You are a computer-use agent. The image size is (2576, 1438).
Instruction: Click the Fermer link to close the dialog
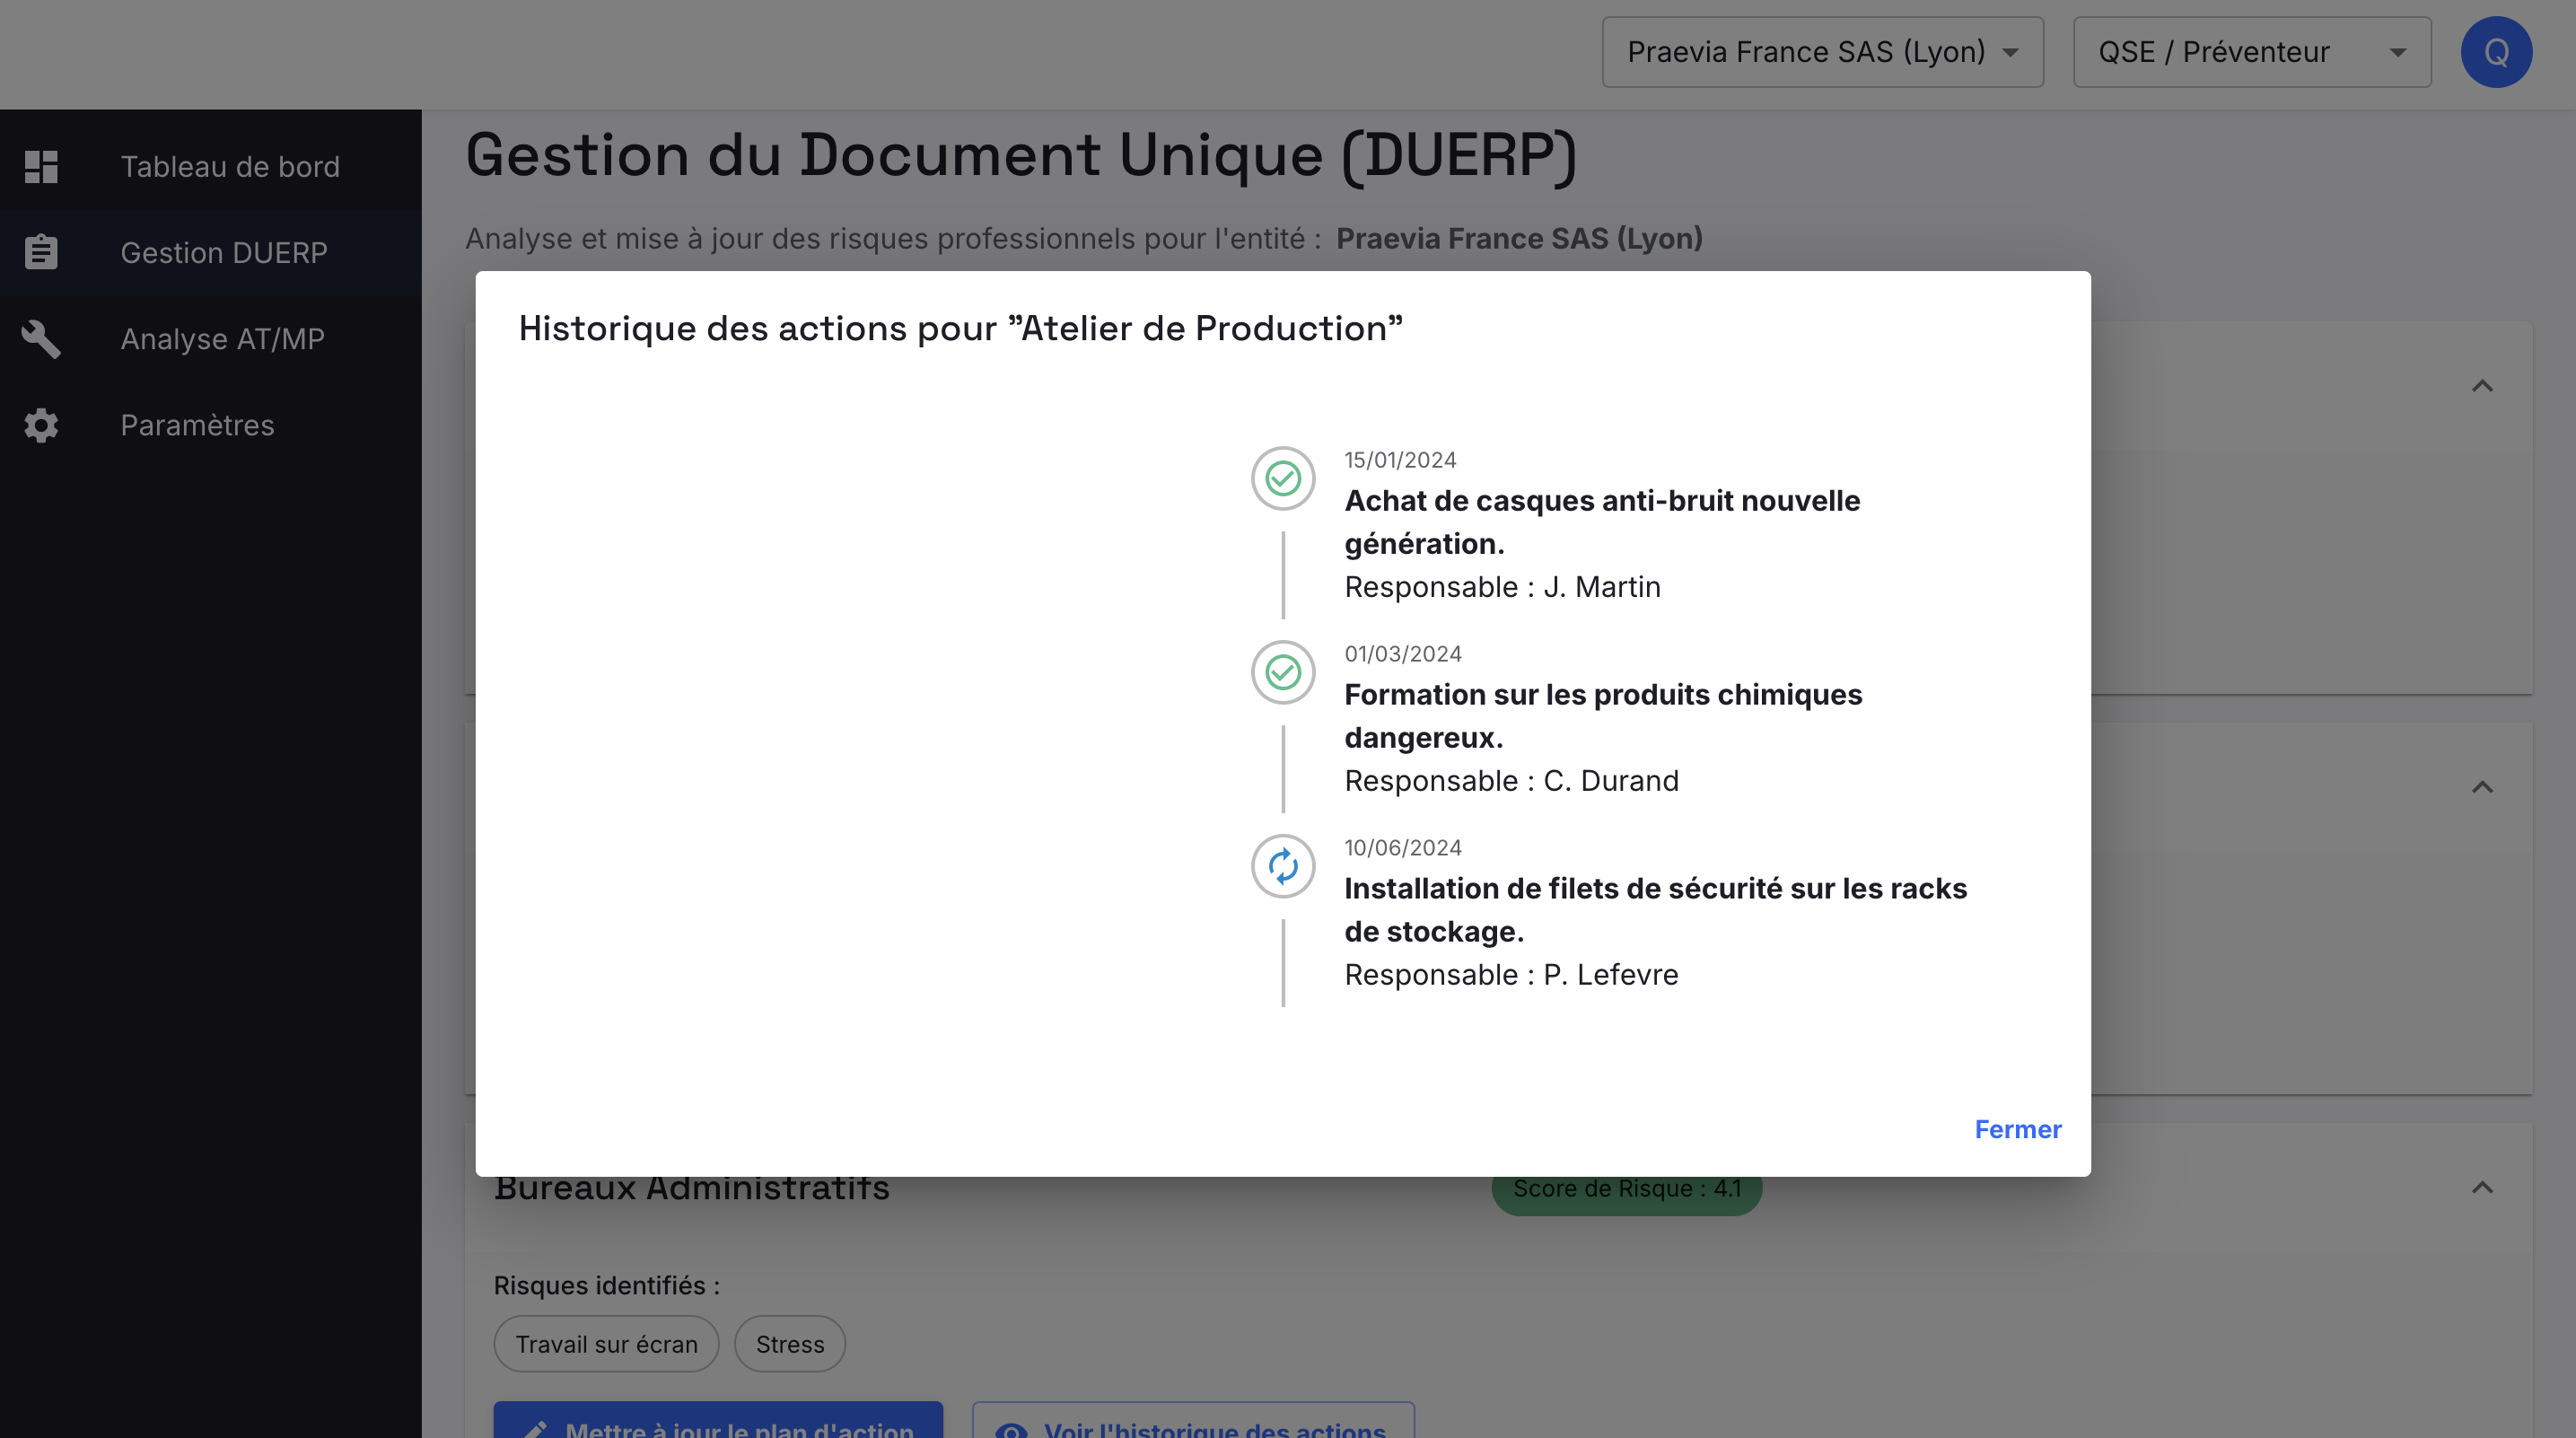[2017, 1129]
